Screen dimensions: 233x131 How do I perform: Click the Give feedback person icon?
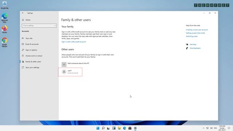187,48
